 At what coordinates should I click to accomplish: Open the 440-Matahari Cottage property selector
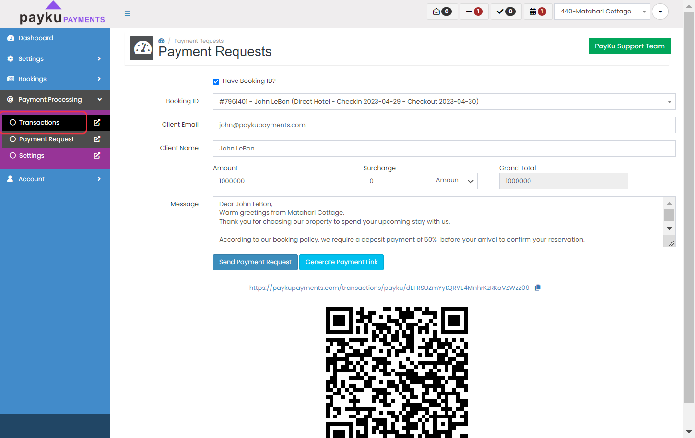click(x=602, y=12)
